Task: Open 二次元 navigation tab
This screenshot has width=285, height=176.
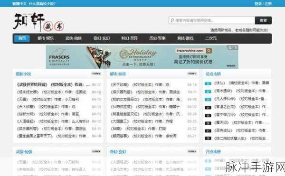Action: click(211, 38)
